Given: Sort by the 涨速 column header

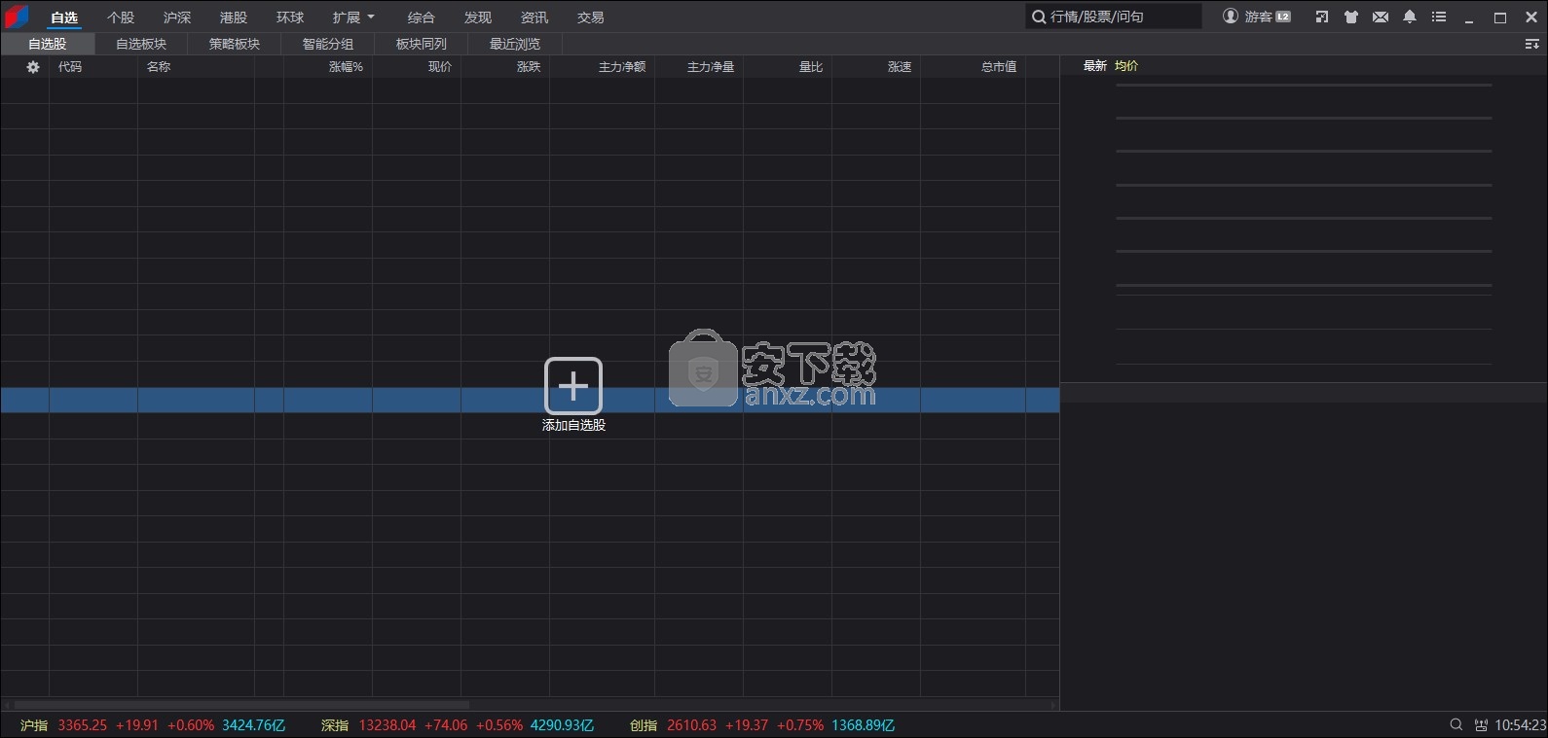Looking at the screenshot, I should 900,67.
